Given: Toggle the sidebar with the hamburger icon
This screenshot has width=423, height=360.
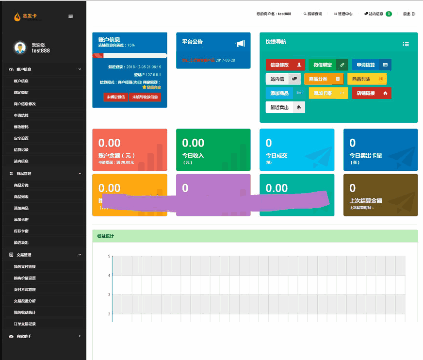Looking at the screenshot, I should [x=71, y=16].
